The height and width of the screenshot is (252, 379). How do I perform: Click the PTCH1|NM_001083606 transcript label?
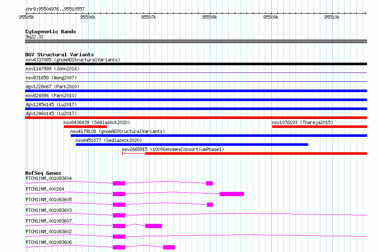click(49, 242)
